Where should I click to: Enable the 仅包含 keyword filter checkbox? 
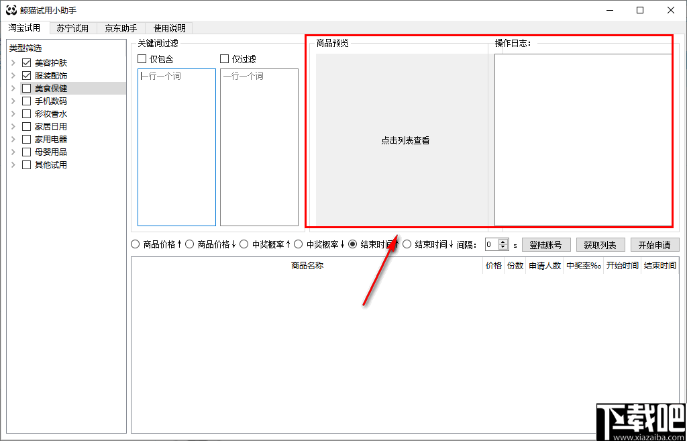point(142,58)
